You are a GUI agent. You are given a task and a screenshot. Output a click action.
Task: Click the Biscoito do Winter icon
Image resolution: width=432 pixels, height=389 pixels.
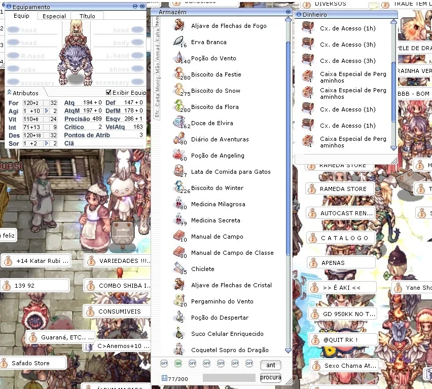179,187
